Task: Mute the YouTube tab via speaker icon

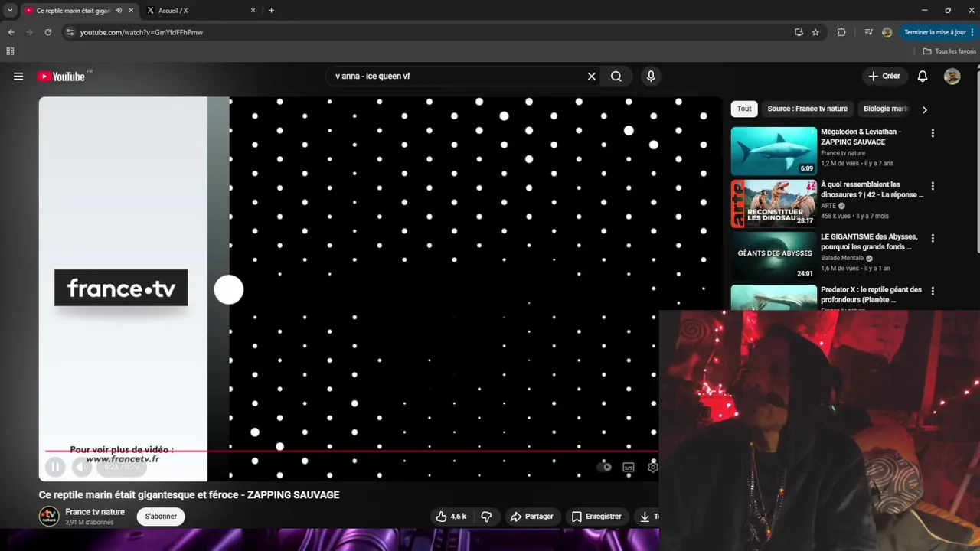Action: pyautogui.click(x=119, y=11)
